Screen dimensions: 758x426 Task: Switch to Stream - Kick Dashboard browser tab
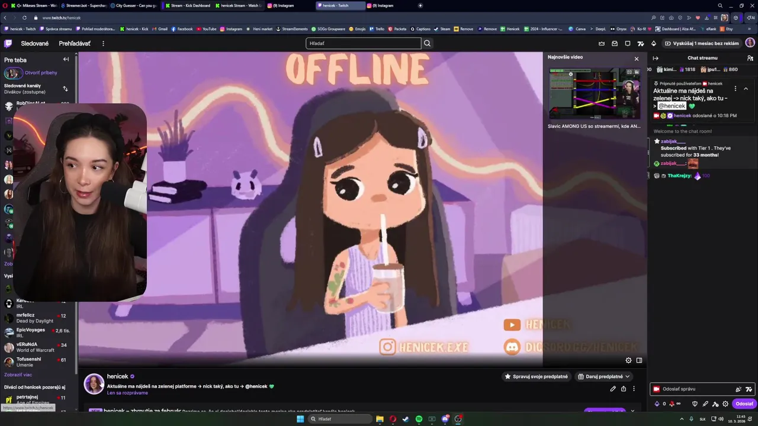[187, 5]
